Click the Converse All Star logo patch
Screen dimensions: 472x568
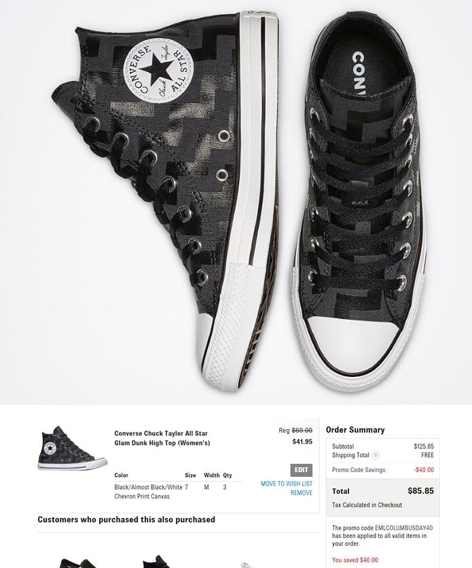point(158,70)
